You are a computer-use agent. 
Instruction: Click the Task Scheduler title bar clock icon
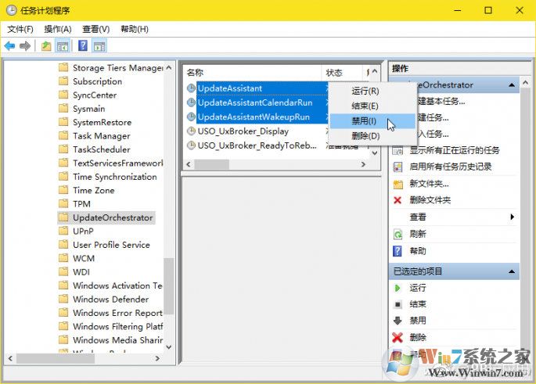(11, 10)
